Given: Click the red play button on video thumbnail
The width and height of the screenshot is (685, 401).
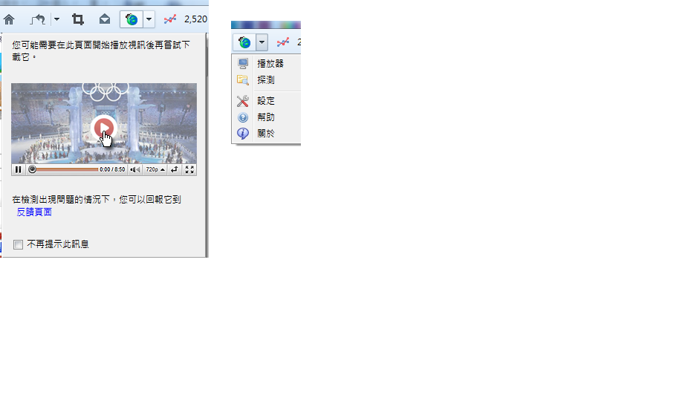Looking at the screenshot, I should pos(104,128).
